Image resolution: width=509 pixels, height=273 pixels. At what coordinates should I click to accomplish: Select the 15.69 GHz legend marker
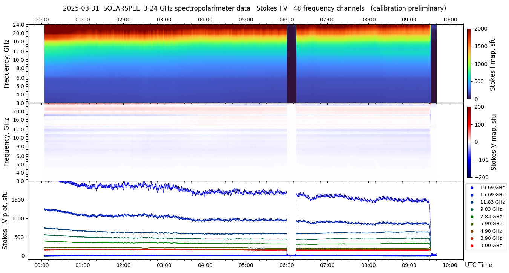[472, 195]
